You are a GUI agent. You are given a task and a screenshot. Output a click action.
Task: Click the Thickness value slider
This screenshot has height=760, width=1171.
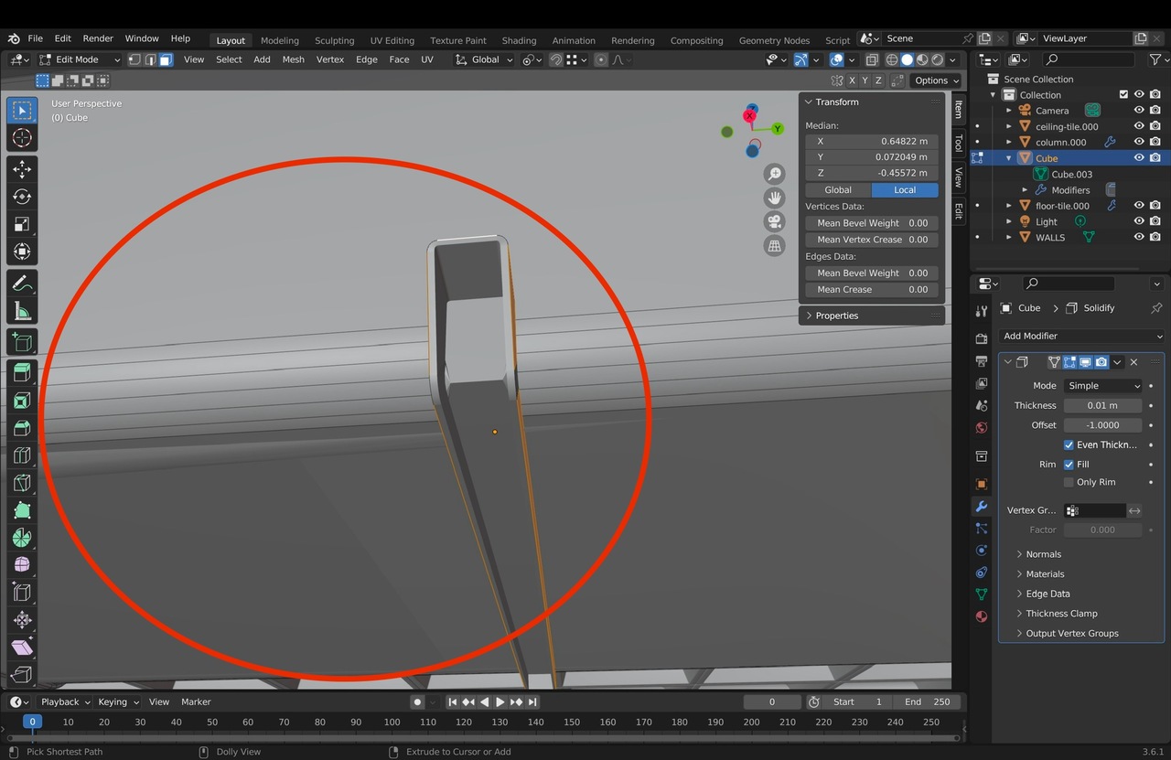click(x=1102, y=405)
